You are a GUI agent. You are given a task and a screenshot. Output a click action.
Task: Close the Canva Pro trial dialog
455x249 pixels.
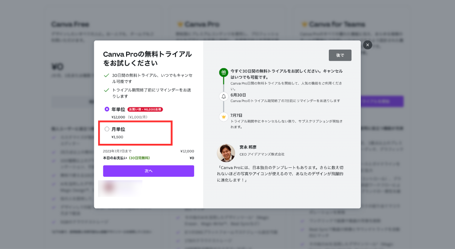pyautogui.click(x=367, y=45)
